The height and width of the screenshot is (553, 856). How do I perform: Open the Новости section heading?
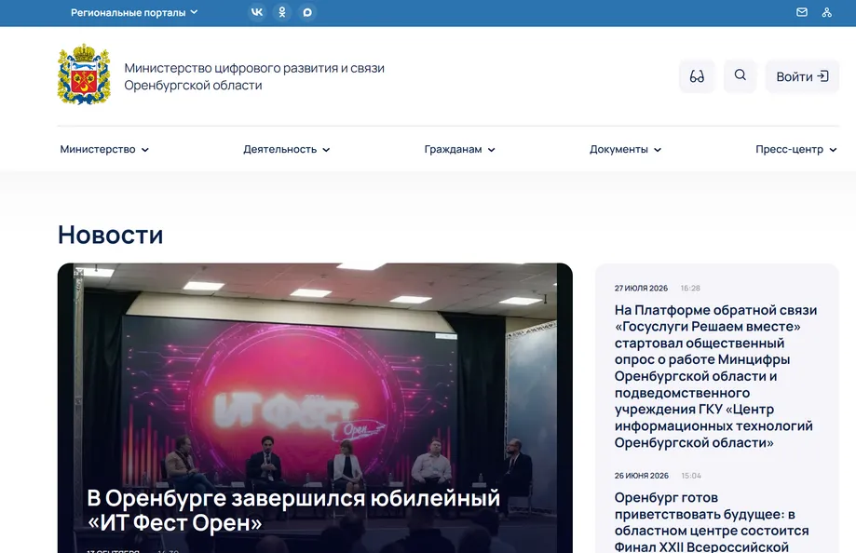pyautogui.click(x=110, y=235)
